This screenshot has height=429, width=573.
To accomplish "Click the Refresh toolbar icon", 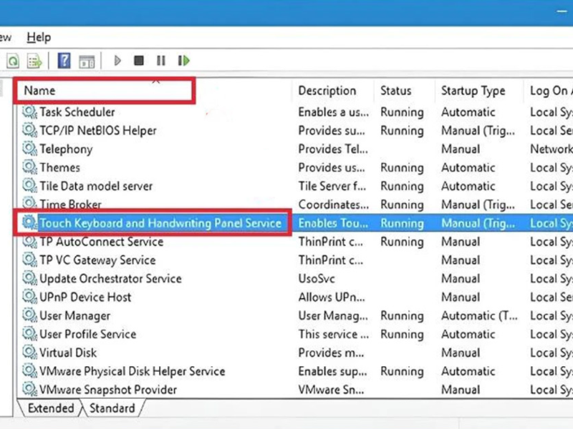I will [x=12, y=61].
